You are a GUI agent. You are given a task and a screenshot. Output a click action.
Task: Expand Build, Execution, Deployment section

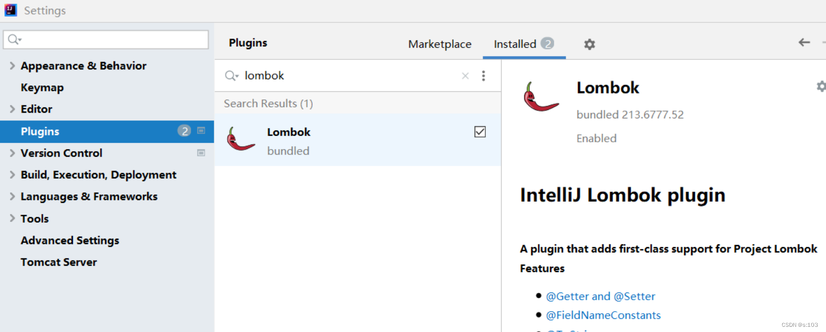coord(12,175)
